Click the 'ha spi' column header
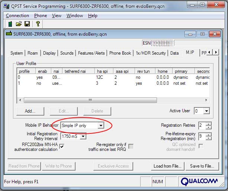Screen dimensions: 228x191 click(x=104, y=71)
